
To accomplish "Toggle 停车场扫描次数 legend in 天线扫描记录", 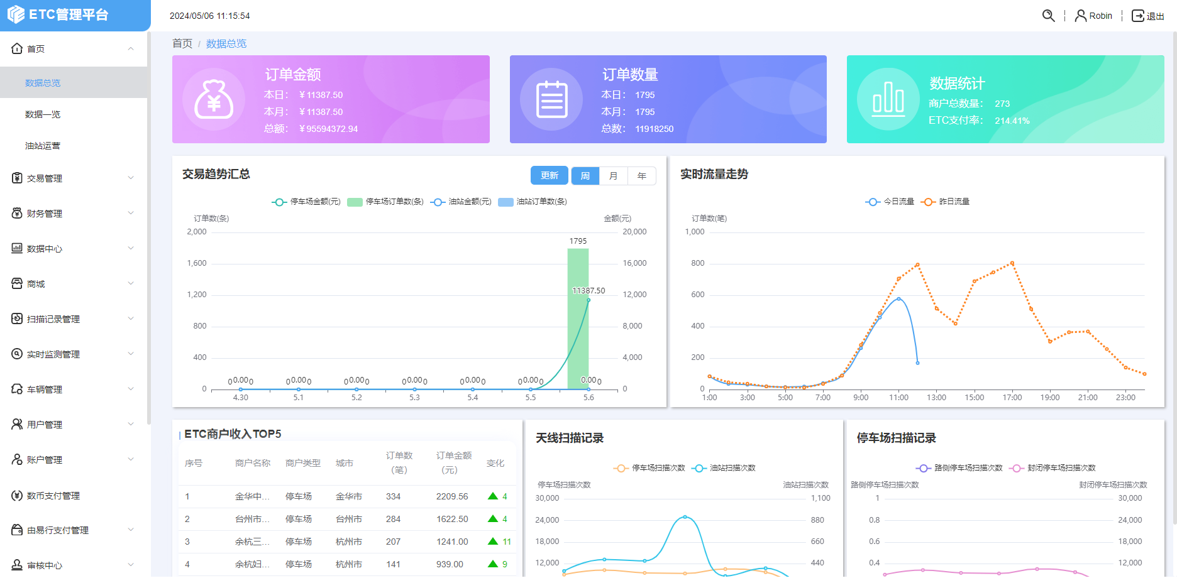I will coord(649,468).
